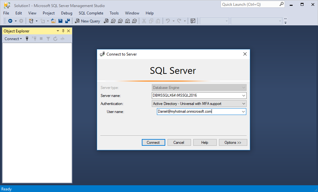Image resolution: width=318 pixels, height=192 pixels.
Task: Expand the Server name combo box list
Action: pos(244,96)
